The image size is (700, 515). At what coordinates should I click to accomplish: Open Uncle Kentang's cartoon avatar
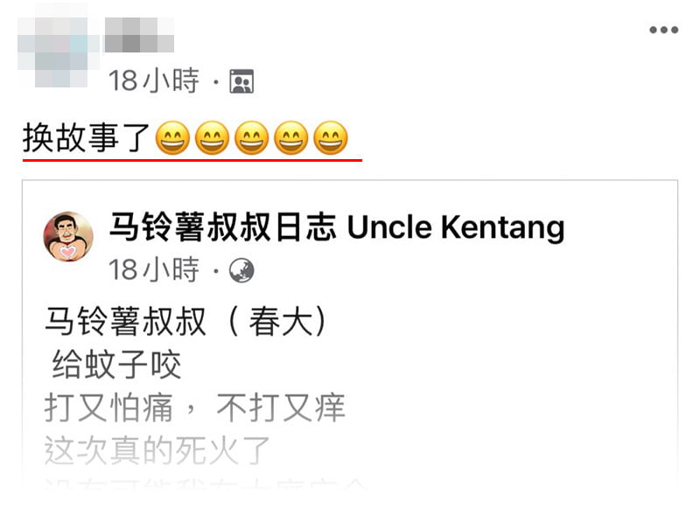(x=68, y=237)
